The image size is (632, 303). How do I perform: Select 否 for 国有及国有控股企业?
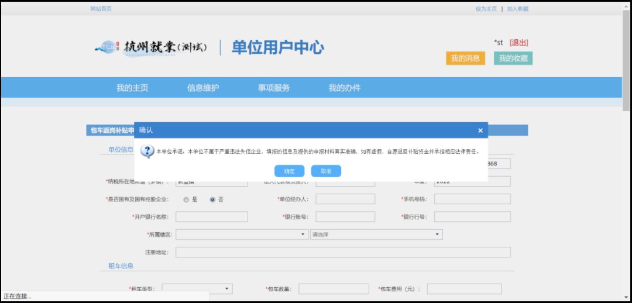(212, 199)
